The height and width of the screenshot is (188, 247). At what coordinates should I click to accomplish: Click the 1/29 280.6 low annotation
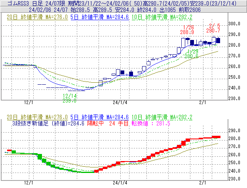[x=192, y=54]
